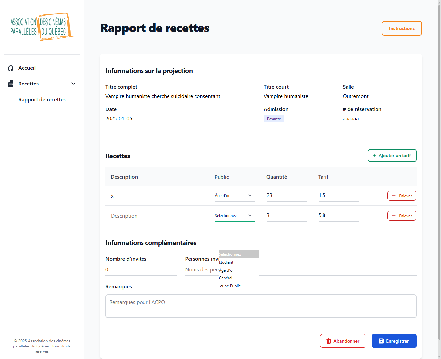Remove the second tarif row
The width and height of the screenshot is (441, 359).
402,216
